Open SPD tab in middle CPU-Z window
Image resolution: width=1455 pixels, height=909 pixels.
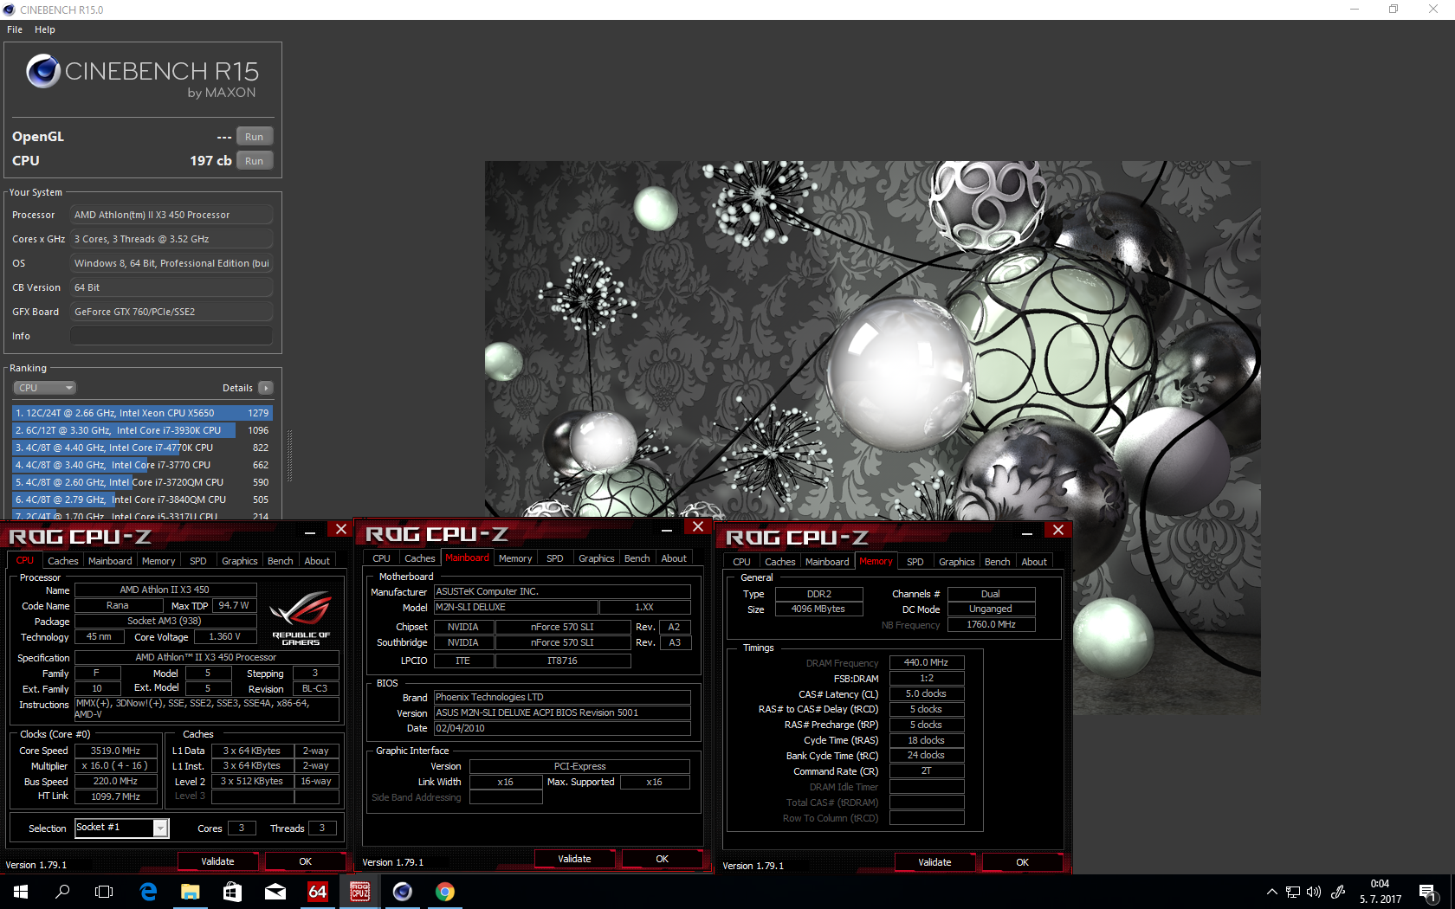(555, 558)
